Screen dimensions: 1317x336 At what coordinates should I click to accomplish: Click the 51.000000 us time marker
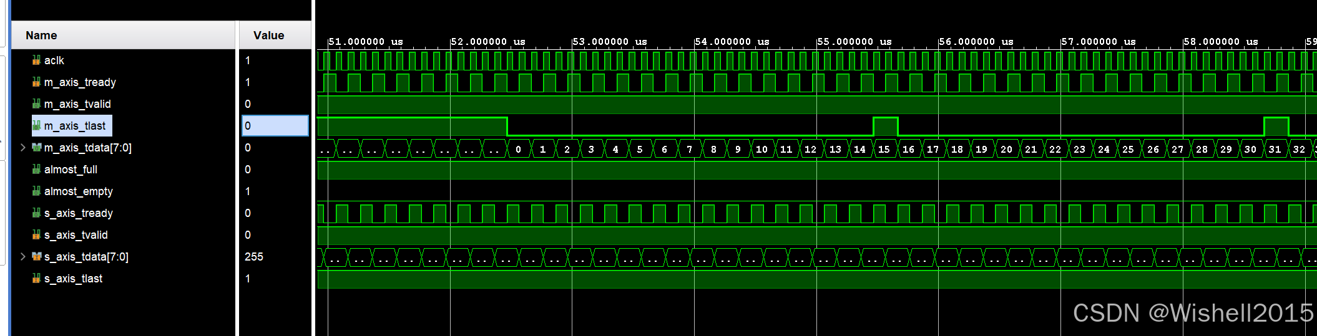click(366, 42)
